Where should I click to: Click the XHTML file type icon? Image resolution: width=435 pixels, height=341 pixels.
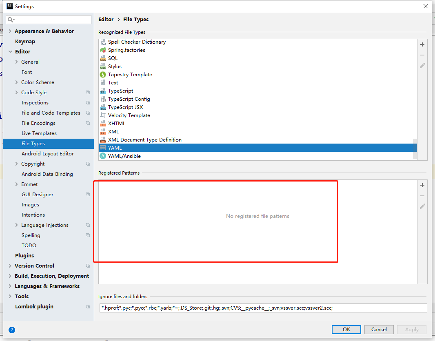pos(103,124)
